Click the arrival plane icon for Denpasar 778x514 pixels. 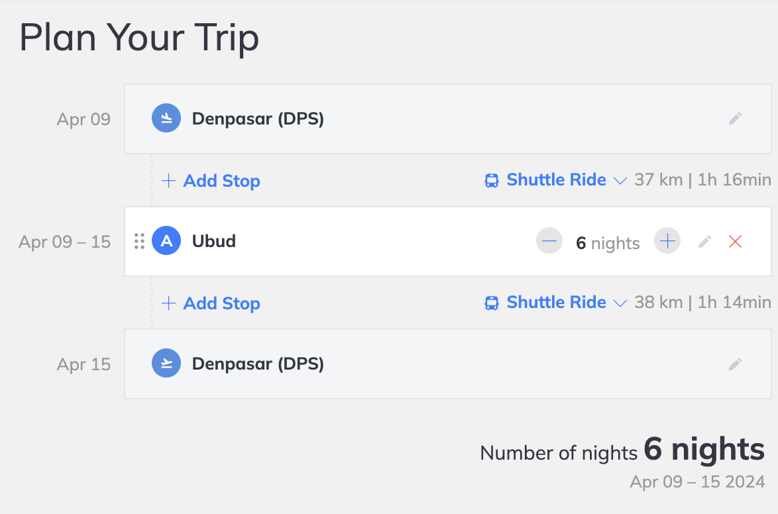[x=166, y=118]
